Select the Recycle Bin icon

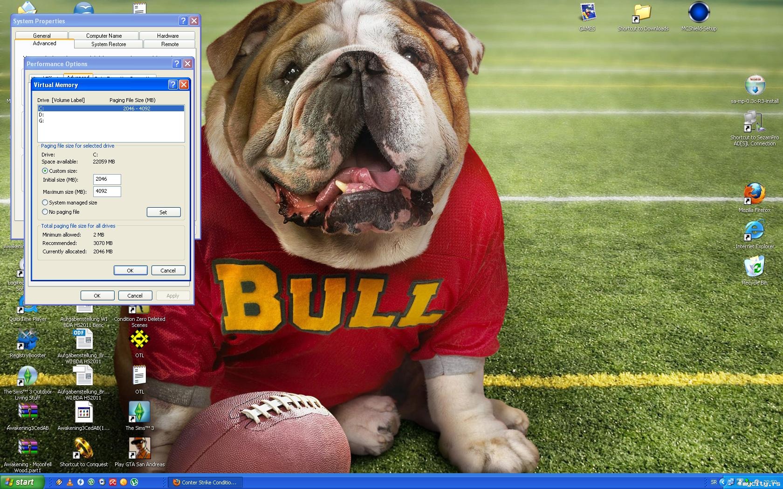point(754,267)
